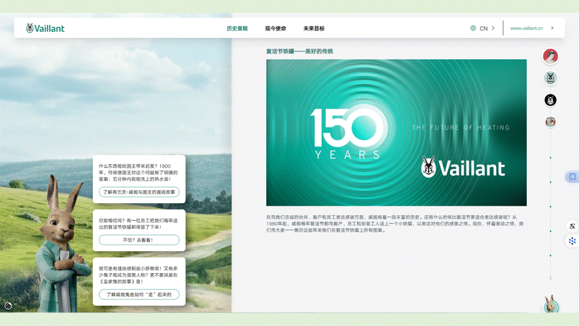The image size is (579, 326).
Task: Click the globe language icon
Action: coord(473,28)
